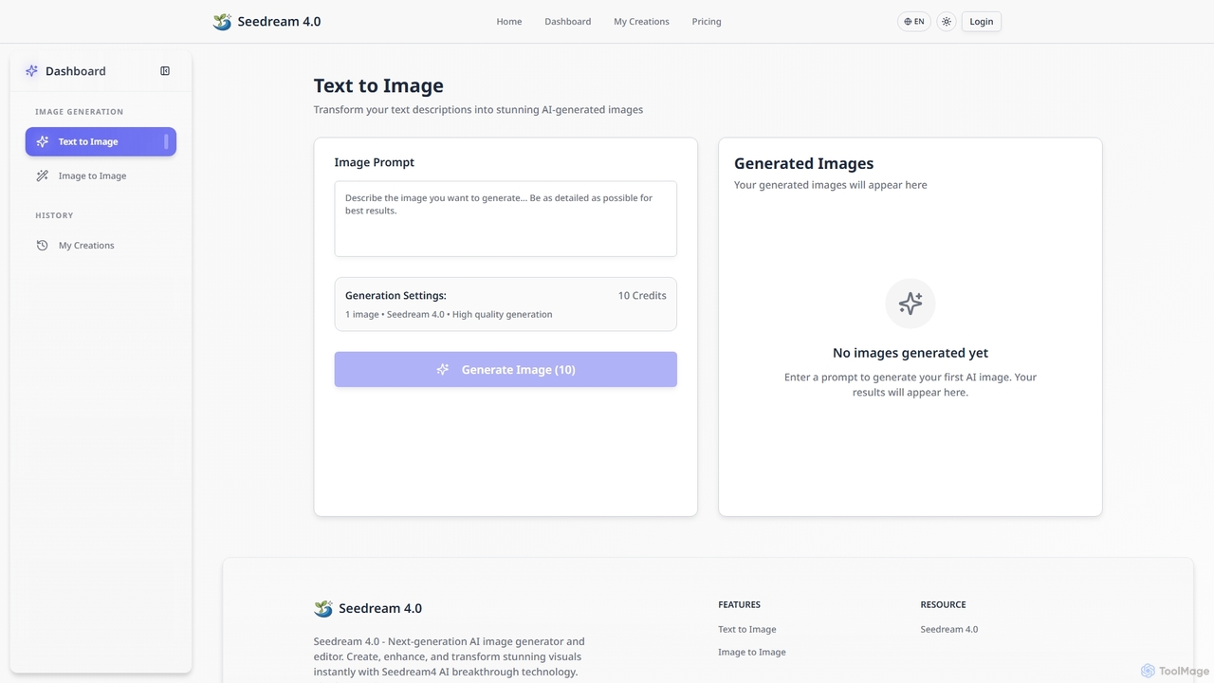
Task: Click the footer Text to Image link
Action: click(747, 629)
